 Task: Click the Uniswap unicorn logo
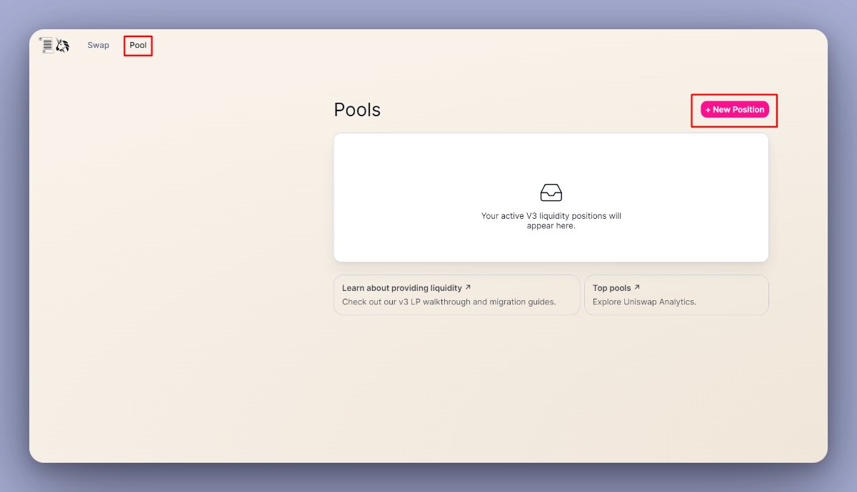(x=63, y=46)
